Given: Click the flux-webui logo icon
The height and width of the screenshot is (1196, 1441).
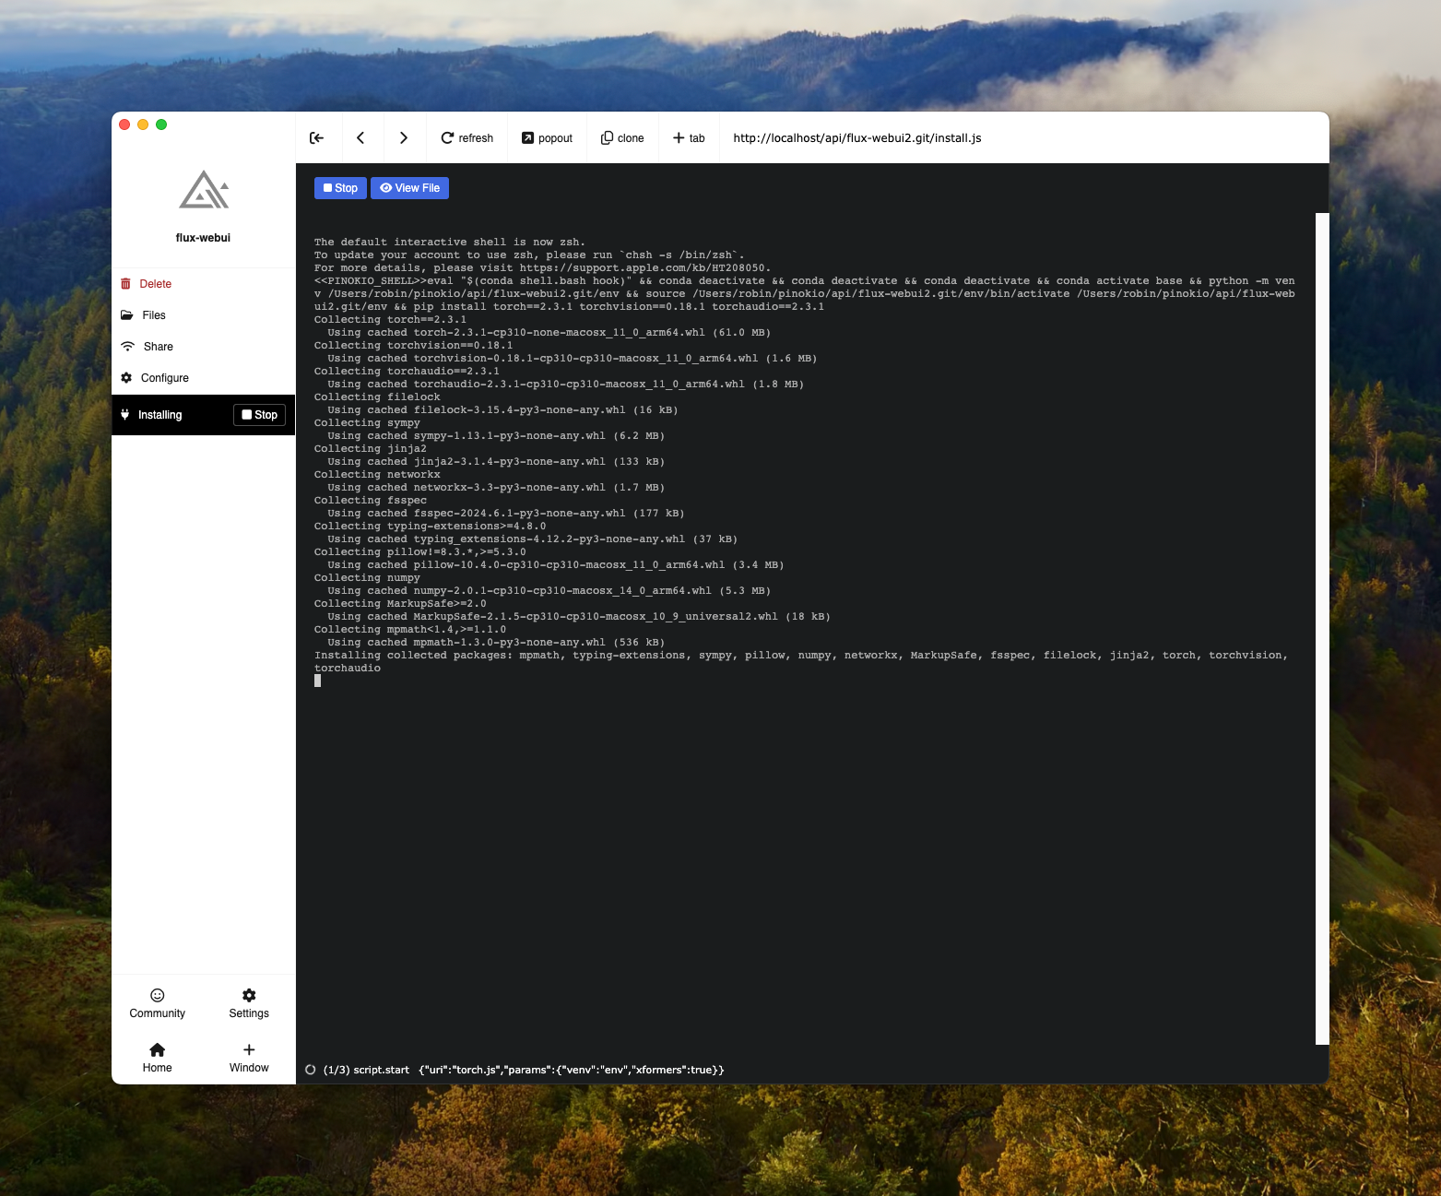Looking at the screenshot, I should click(x=204, y=190).
